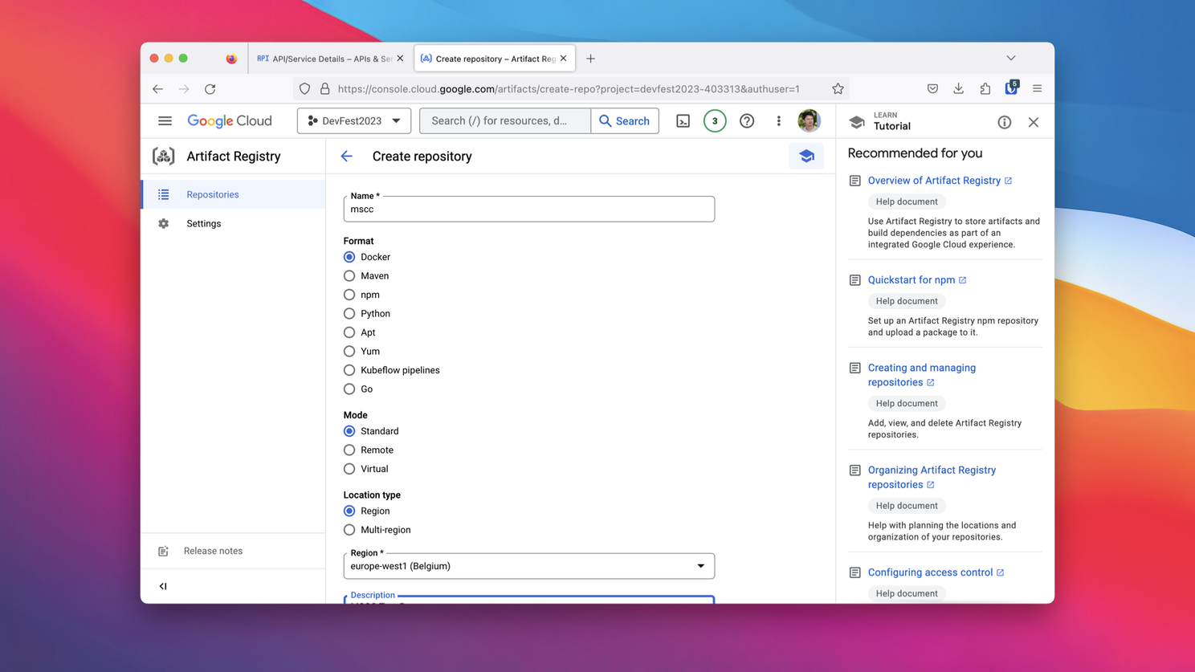Click the tracking protection shield icon
1195x672 pixels.
click(x=304, y=89)
